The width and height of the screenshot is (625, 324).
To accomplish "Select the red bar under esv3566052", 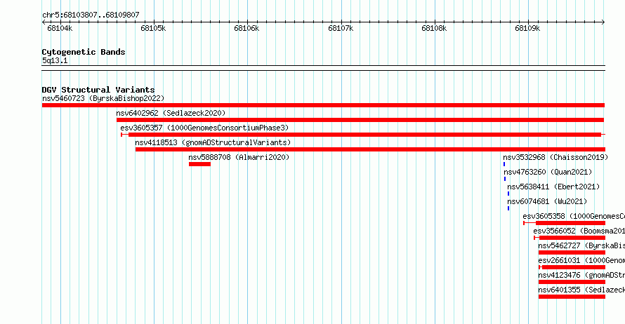I will point(570,238).
